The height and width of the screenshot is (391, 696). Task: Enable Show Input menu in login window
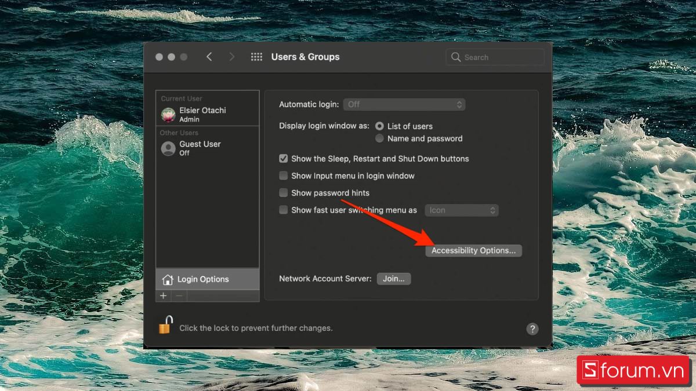click(284, 176)
